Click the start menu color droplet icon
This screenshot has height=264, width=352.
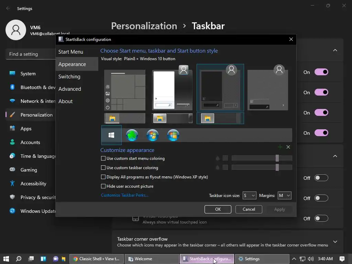click(218, 158)
